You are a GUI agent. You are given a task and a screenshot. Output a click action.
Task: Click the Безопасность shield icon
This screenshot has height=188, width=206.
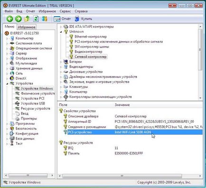12,129
